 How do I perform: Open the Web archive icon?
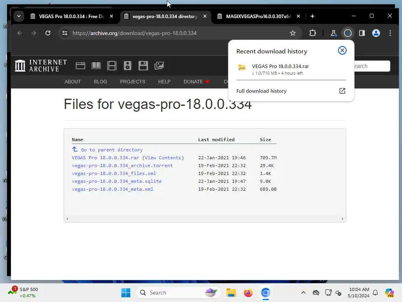[80, 66]
